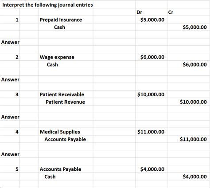Viewport: 210px width, 188px height.
Task: Click the Accounts Payable debit entry in item 5
Action: (x=60, y=169)
